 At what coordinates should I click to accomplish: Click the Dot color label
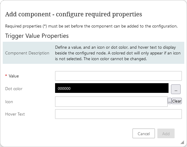pyautogui.click(x=14, y=89)
